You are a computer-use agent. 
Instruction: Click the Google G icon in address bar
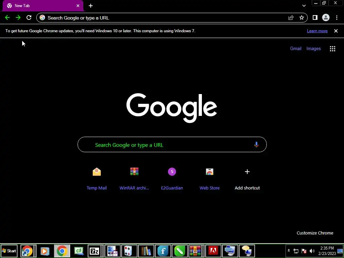point(42,18)
